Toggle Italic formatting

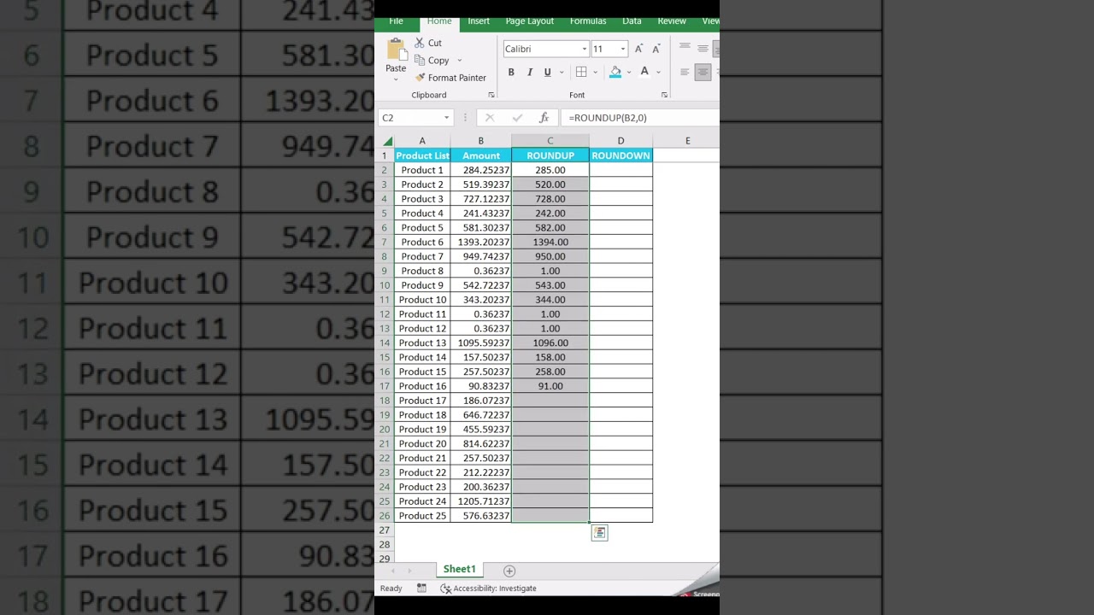(x=529, y=72)
